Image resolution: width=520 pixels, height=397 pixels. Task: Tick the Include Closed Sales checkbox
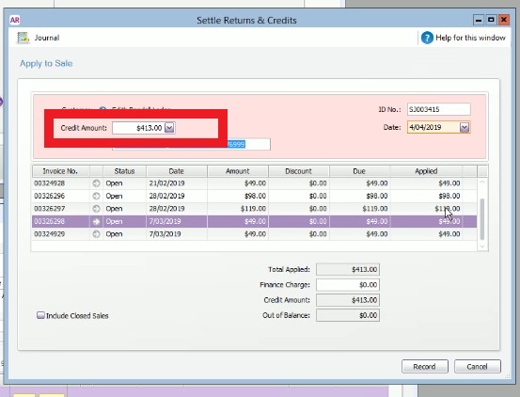pos(40,315)
